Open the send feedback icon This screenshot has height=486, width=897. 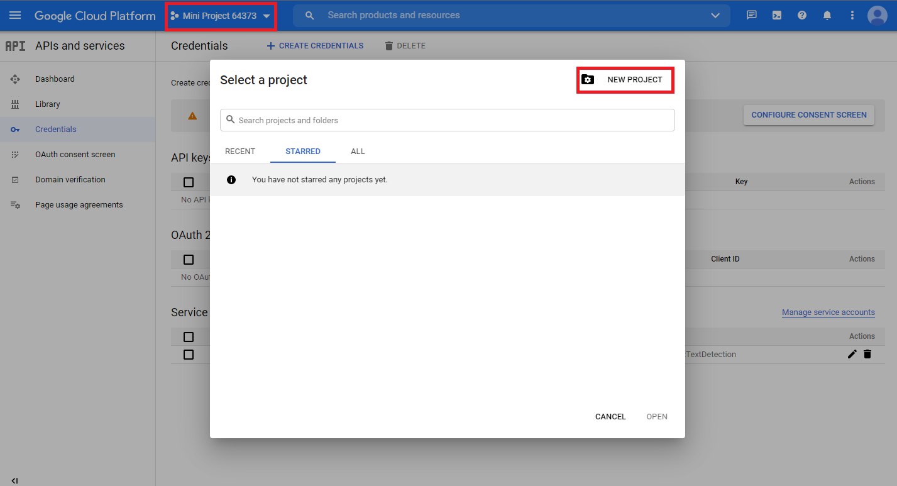pos(752,16)
